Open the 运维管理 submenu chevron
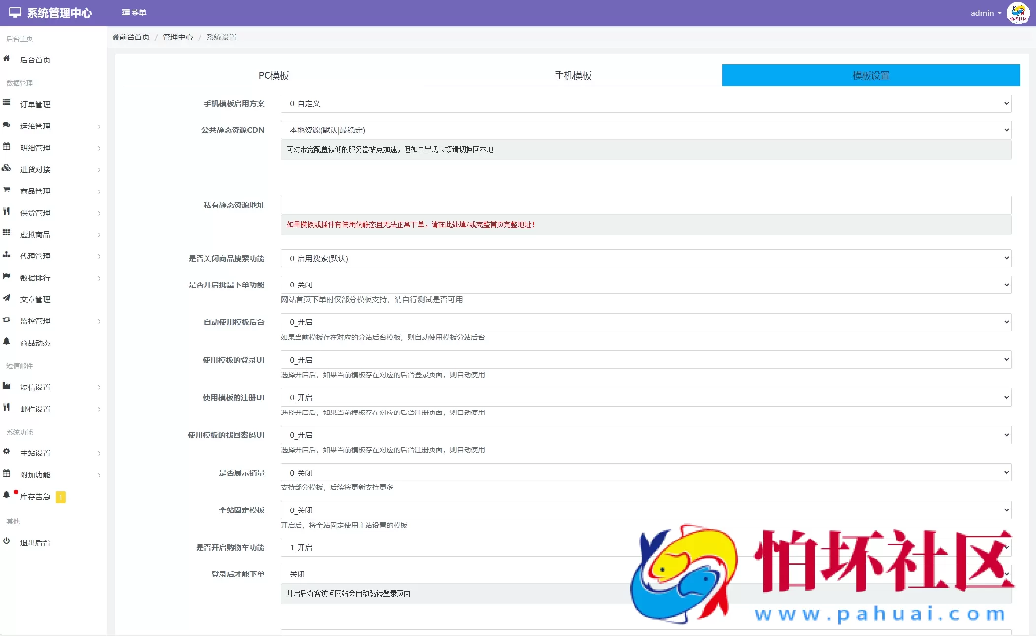This screenshot has width=1036, height=636. pyautogui.click(x=99, y=127)
